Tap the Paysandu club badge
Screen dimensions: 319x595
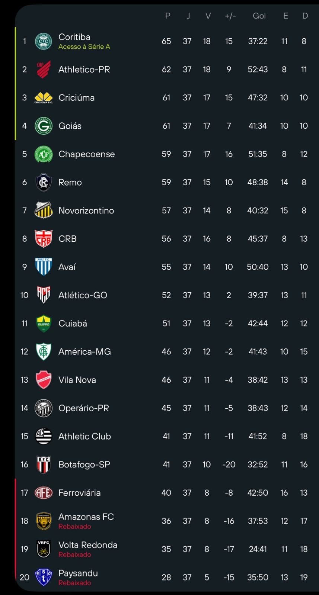(x=44, y=577)
